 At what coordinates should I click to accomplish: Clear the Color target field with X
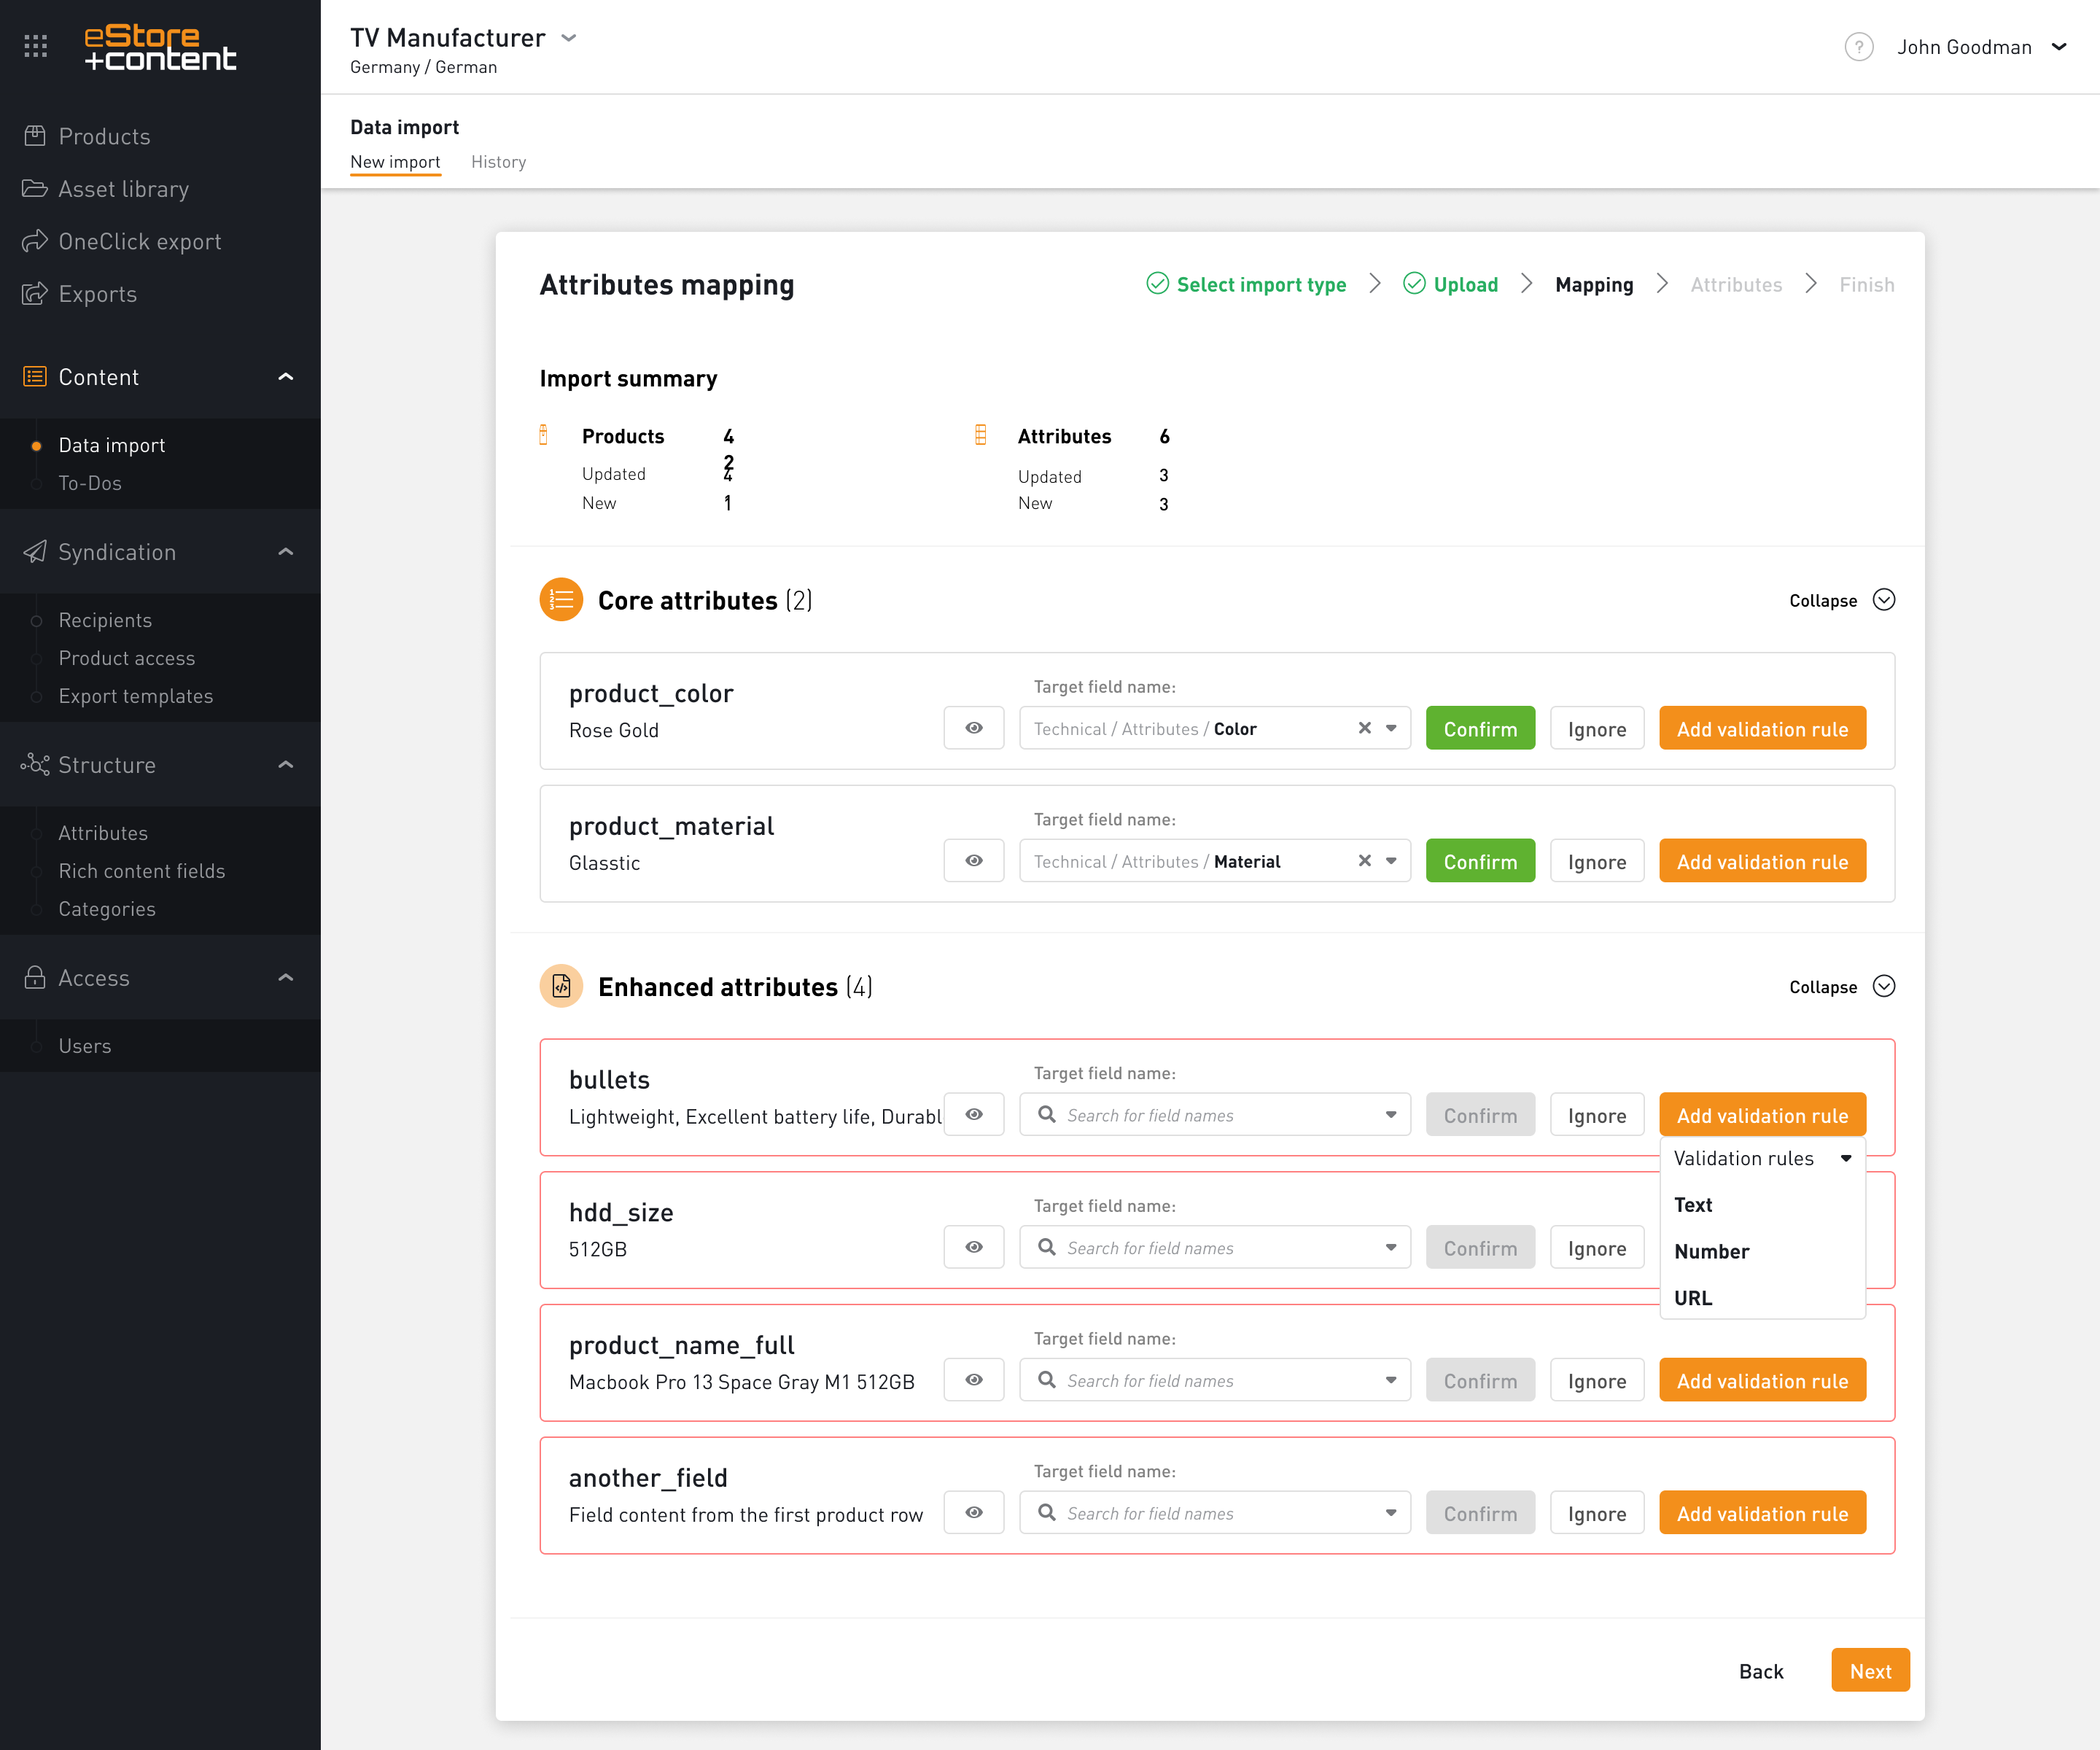tap(1364, 729)
